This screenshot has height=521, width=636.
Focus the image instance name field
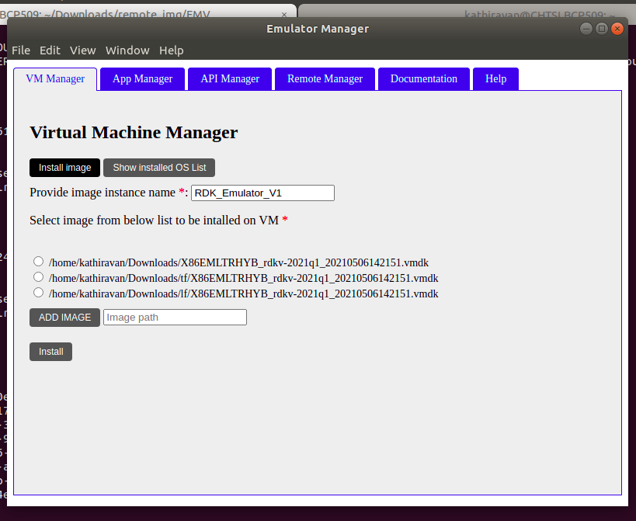coord(262,193)
